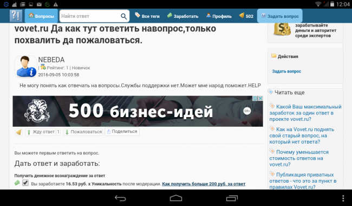Tap Android back navigation button

(120, 198)
